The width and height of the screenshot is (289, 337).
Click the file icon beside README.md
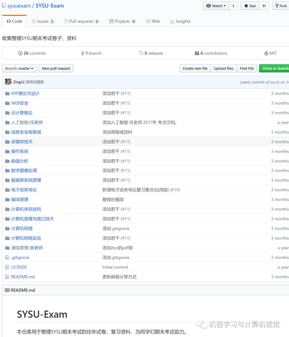tap(7, 277)
